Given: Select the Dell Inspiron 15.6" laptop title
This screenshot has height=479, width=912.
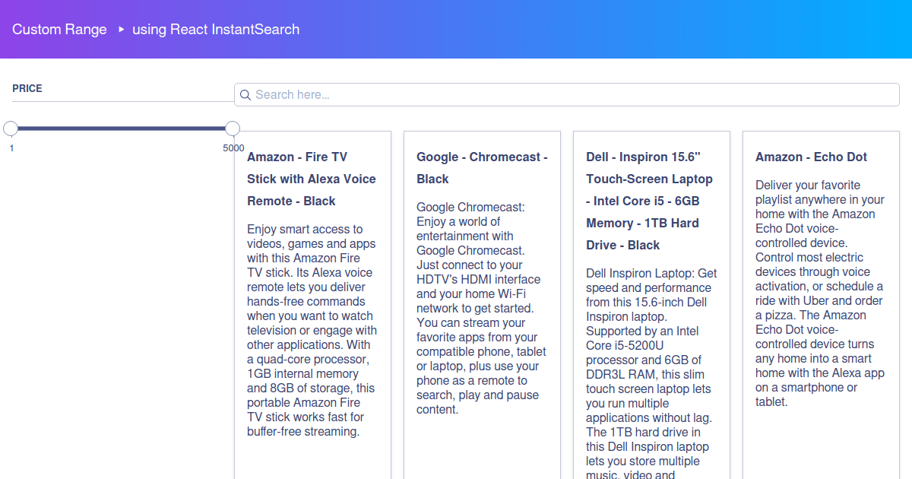Looking at the screenshot, I should [650, 201].
